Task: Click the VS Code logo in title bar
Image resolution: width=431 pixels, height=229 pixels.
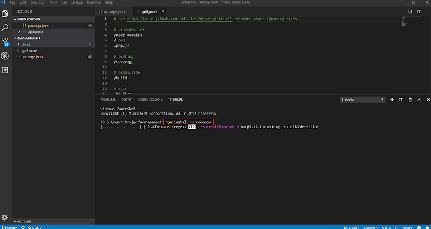Action: tap(3, 2)
